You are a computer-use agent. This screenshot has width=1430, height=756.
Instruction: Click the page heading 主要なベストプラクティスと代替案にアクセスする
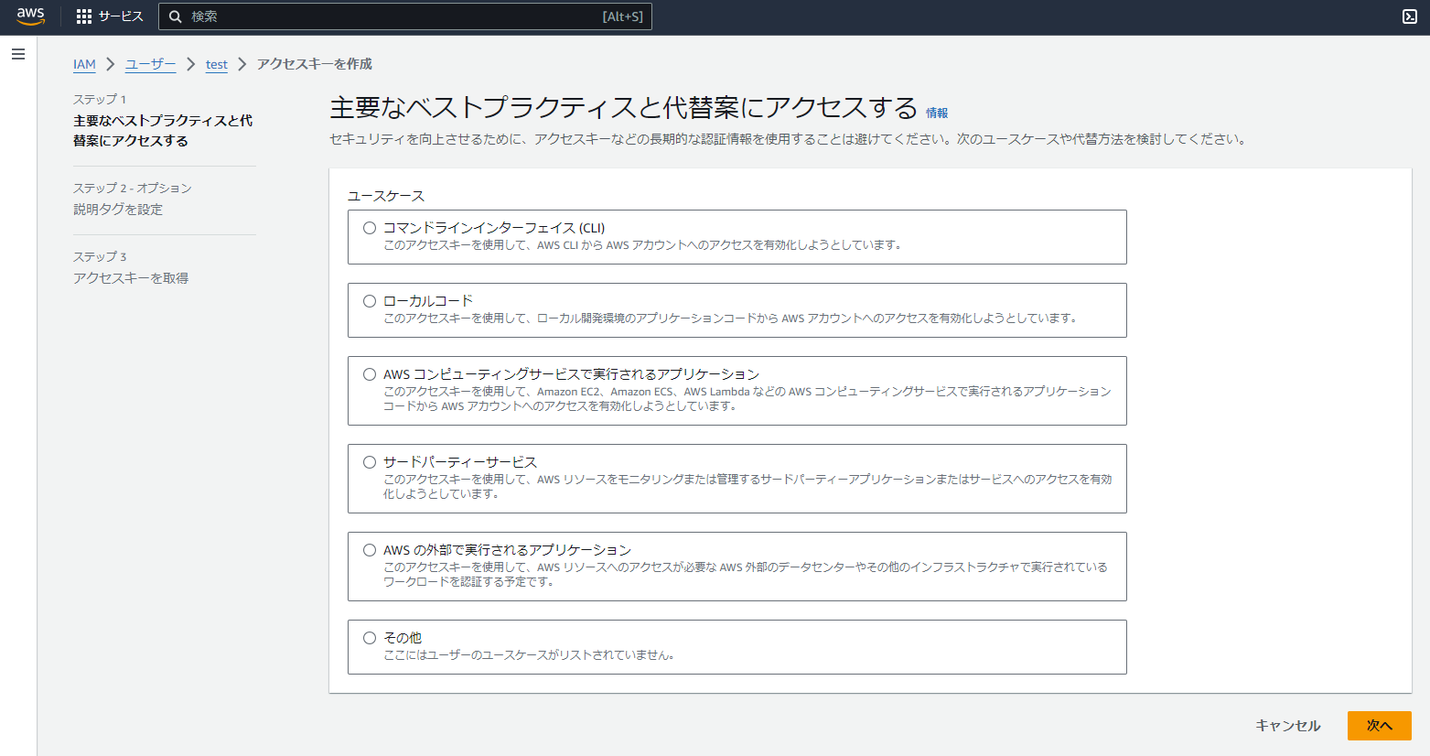623,108
